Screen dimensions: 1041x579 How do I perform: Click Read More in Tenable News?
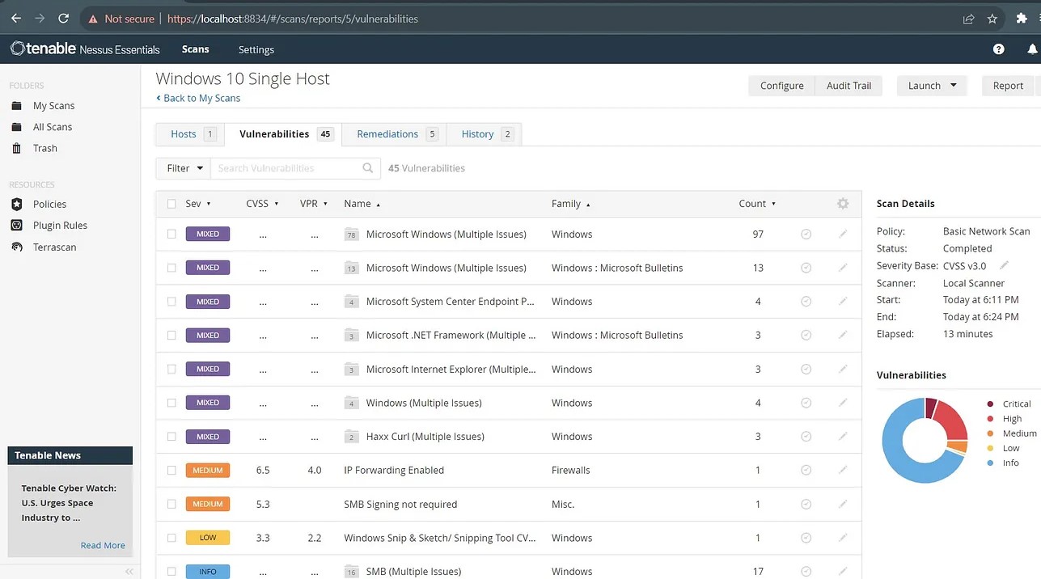click(103, 545)
